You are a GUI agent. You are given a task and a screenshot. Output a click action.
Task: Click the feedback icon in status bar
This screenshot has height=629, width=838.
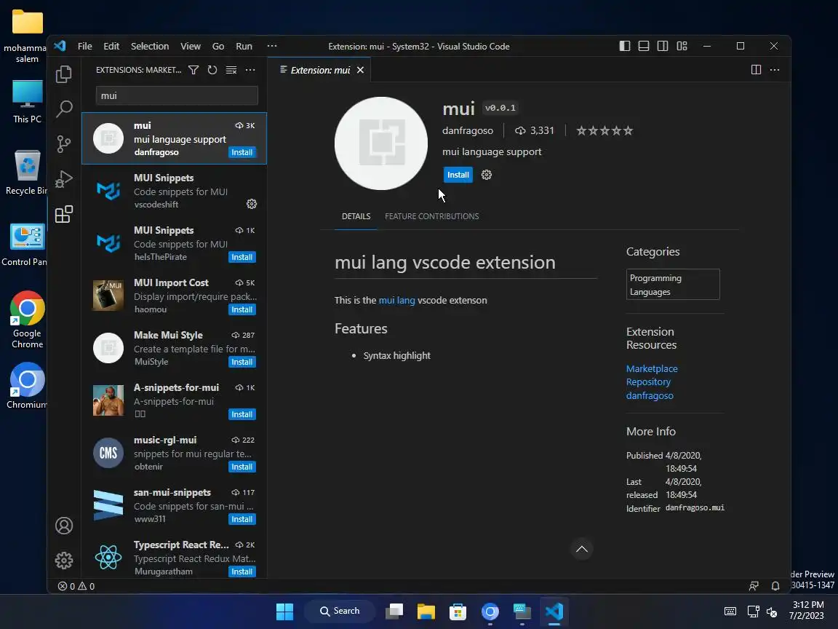[754, 586]
